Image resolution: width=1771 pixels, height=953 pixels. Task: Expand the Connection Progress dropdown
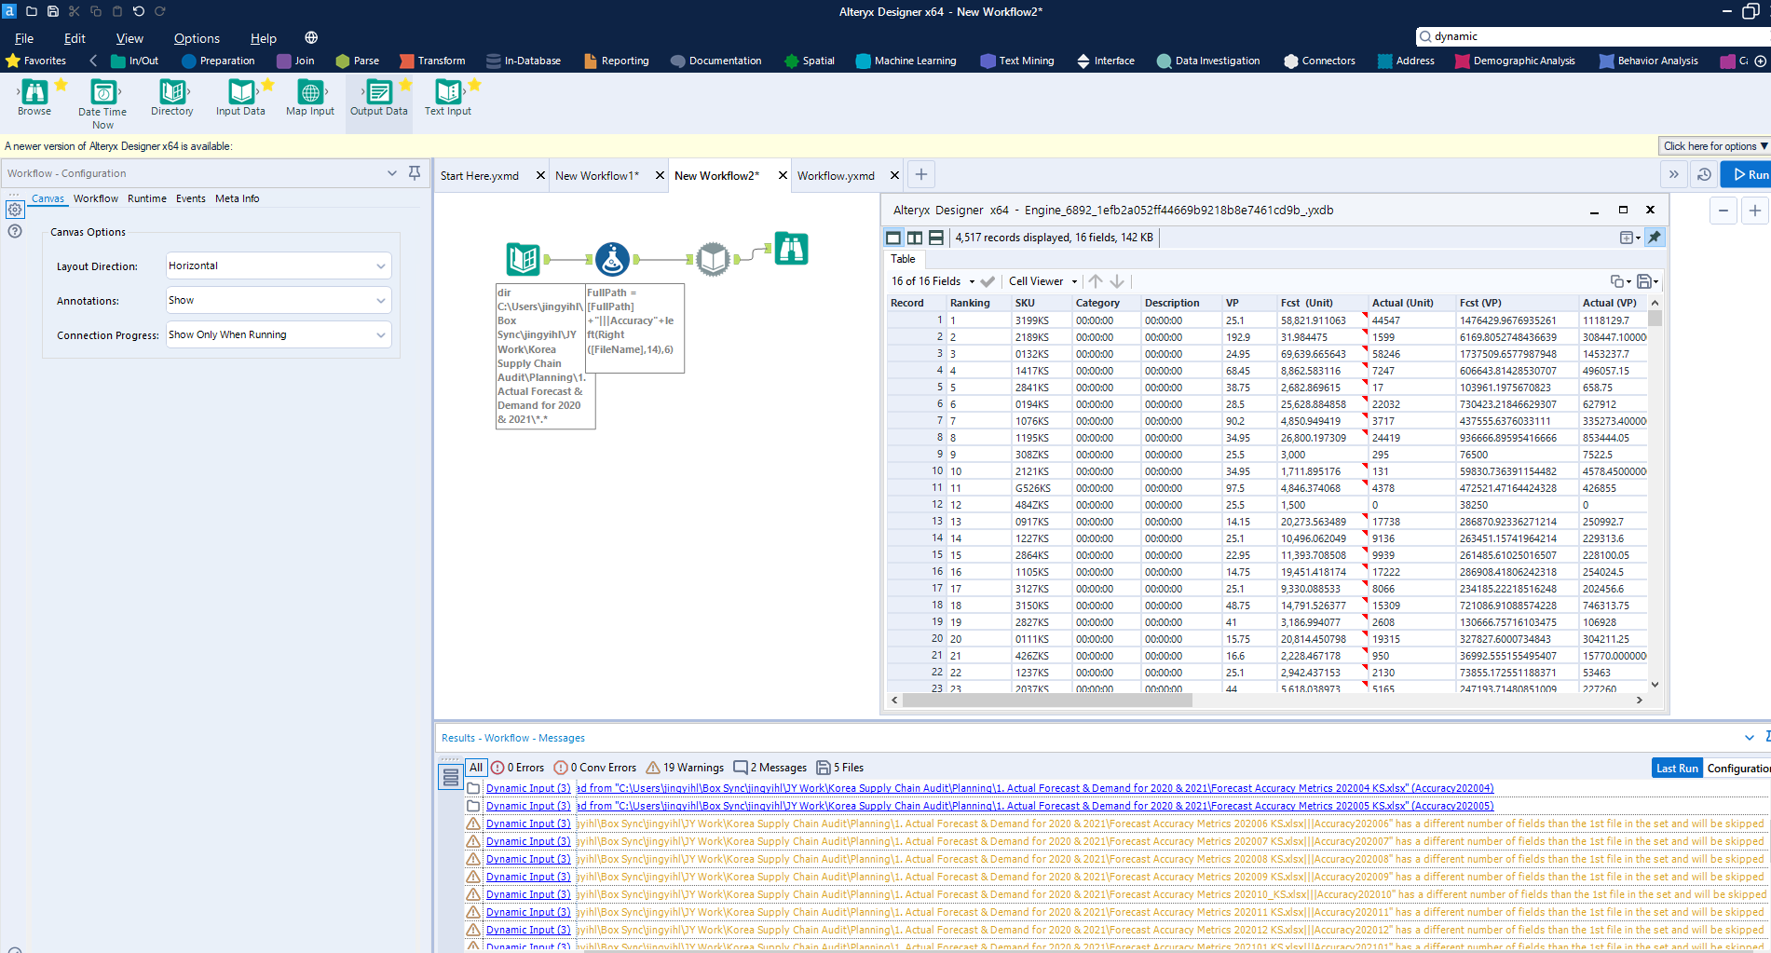point(278,335)
